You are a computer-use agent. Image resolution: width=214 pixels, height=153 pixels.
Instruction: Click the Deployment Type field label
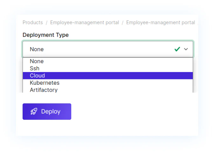point(45,35)
